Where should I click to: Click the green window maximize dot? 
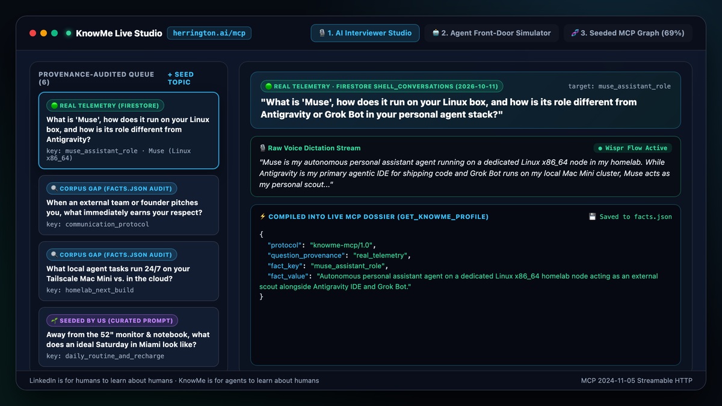[x=55, y=33]
